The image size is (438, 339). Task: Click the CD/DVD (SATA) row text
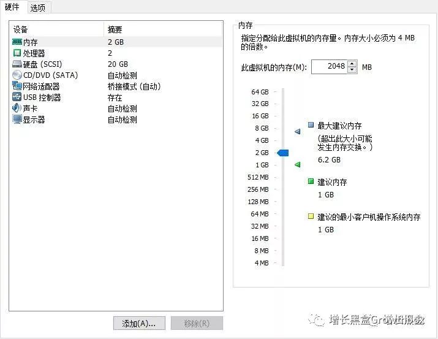tap(51, 75)
